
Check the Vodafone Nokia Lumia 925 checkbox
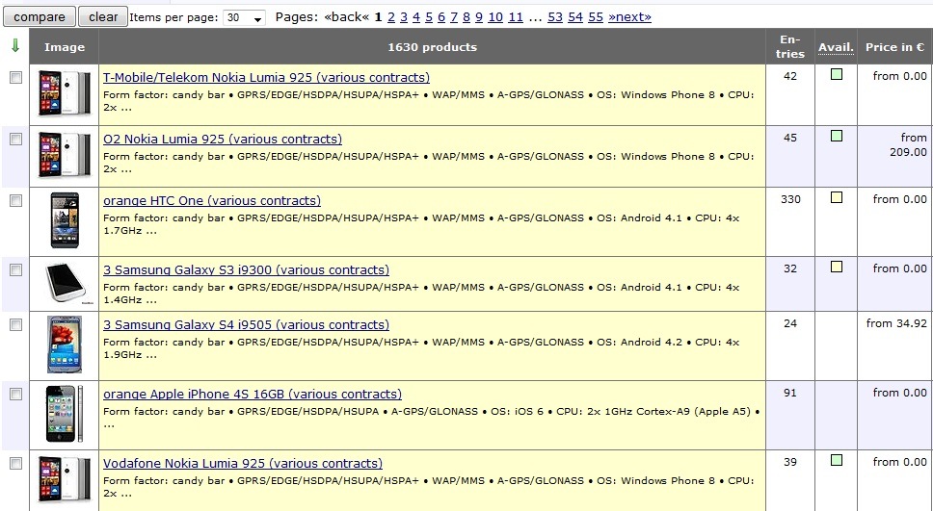[16, 464]
